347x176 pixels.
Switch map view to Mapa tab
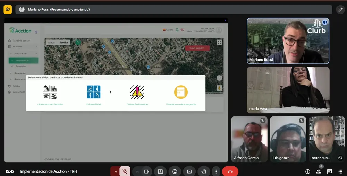pos(51,43)
